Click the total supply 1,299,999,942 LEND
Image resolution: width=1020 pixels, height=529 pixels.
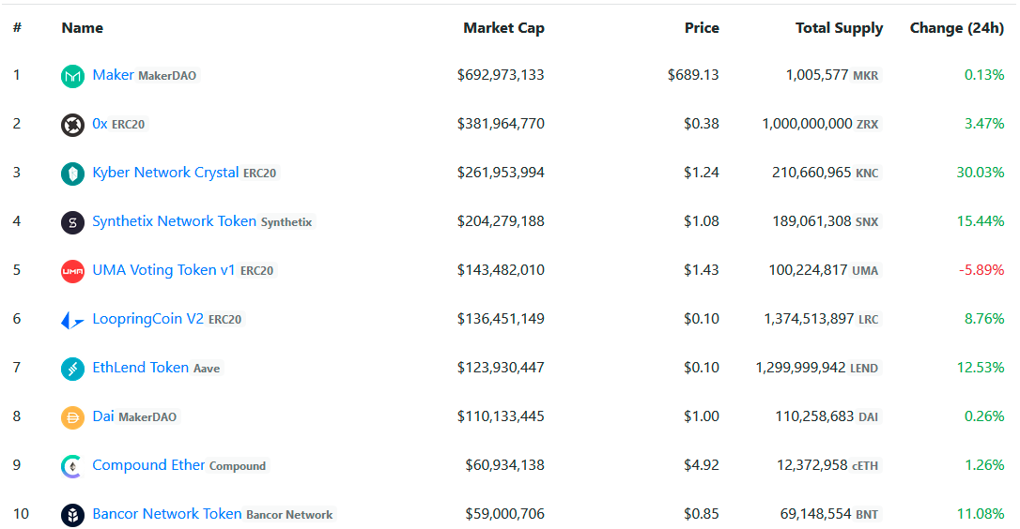click(x=818, y=367)
